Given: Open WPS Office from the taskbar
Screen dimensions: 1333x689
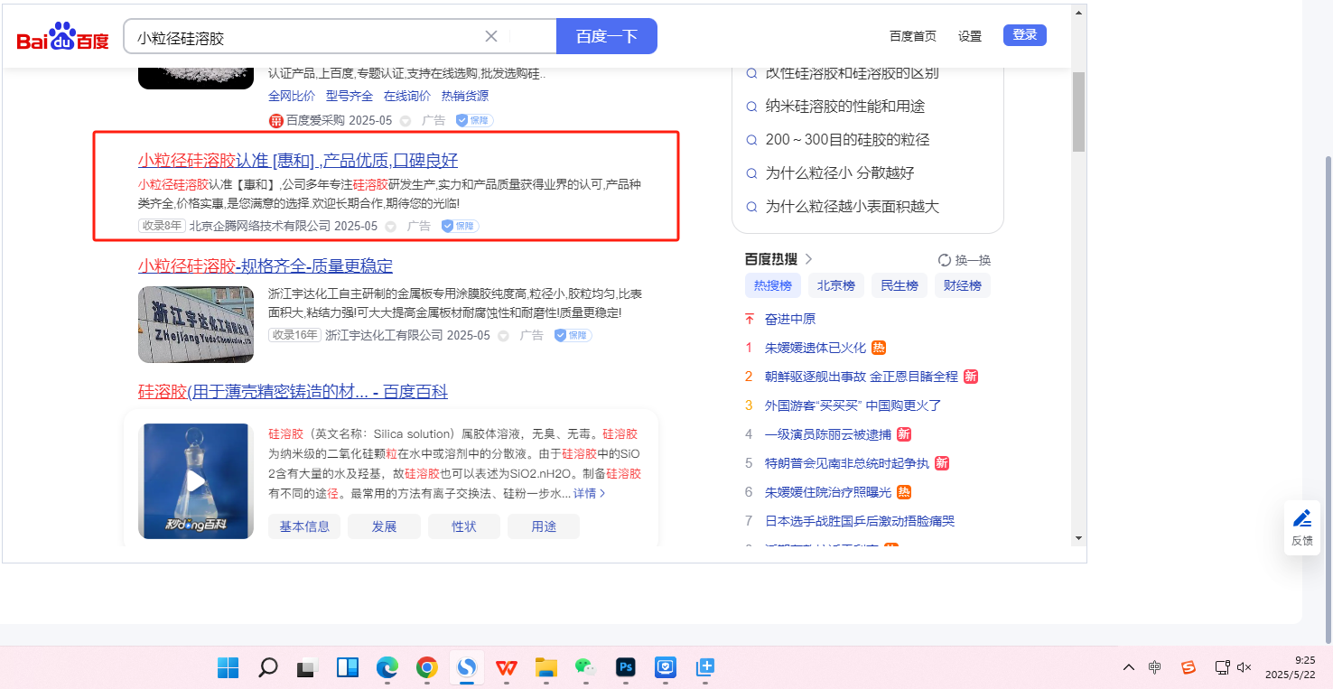Looking at the screenshot, I should pyautogui.click(x=507, y=667).
